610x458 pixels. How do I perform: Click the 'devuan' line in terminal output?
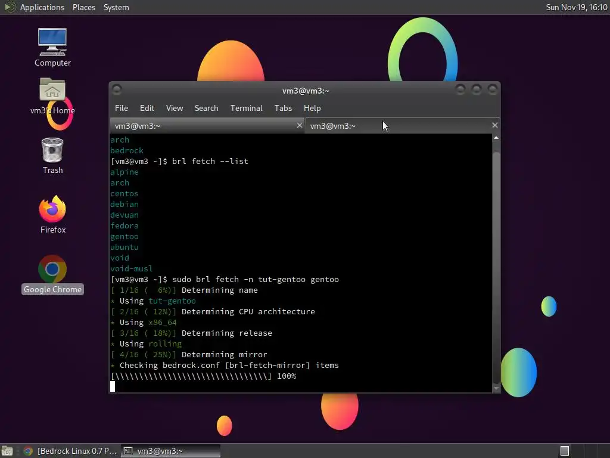click(124, 215)
